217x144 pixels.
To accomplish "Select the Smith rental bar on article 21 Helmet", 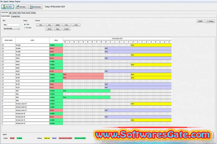I will coord(138,58).
